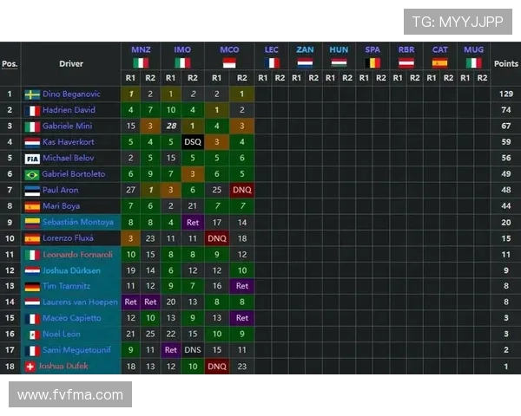Click the German flag beside Tim Tramnitz

[x=32, y=287]
